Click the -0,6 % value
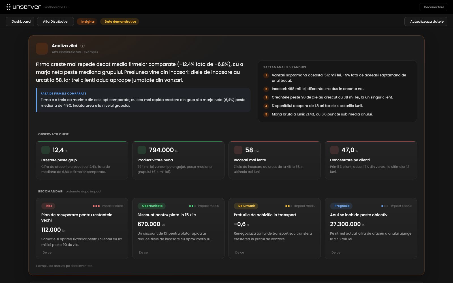The width and height of the screenshot is (453, 283). 242,224
